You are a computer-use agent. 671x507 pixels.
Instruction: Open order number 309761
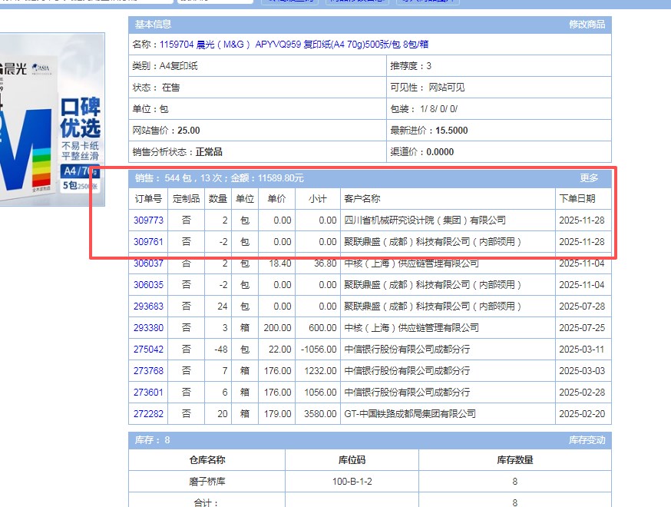click(x=148, y=242)
